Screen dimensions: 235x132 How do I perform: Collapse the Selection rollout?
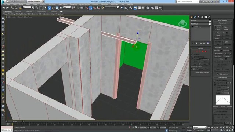(x=200, y=49)
